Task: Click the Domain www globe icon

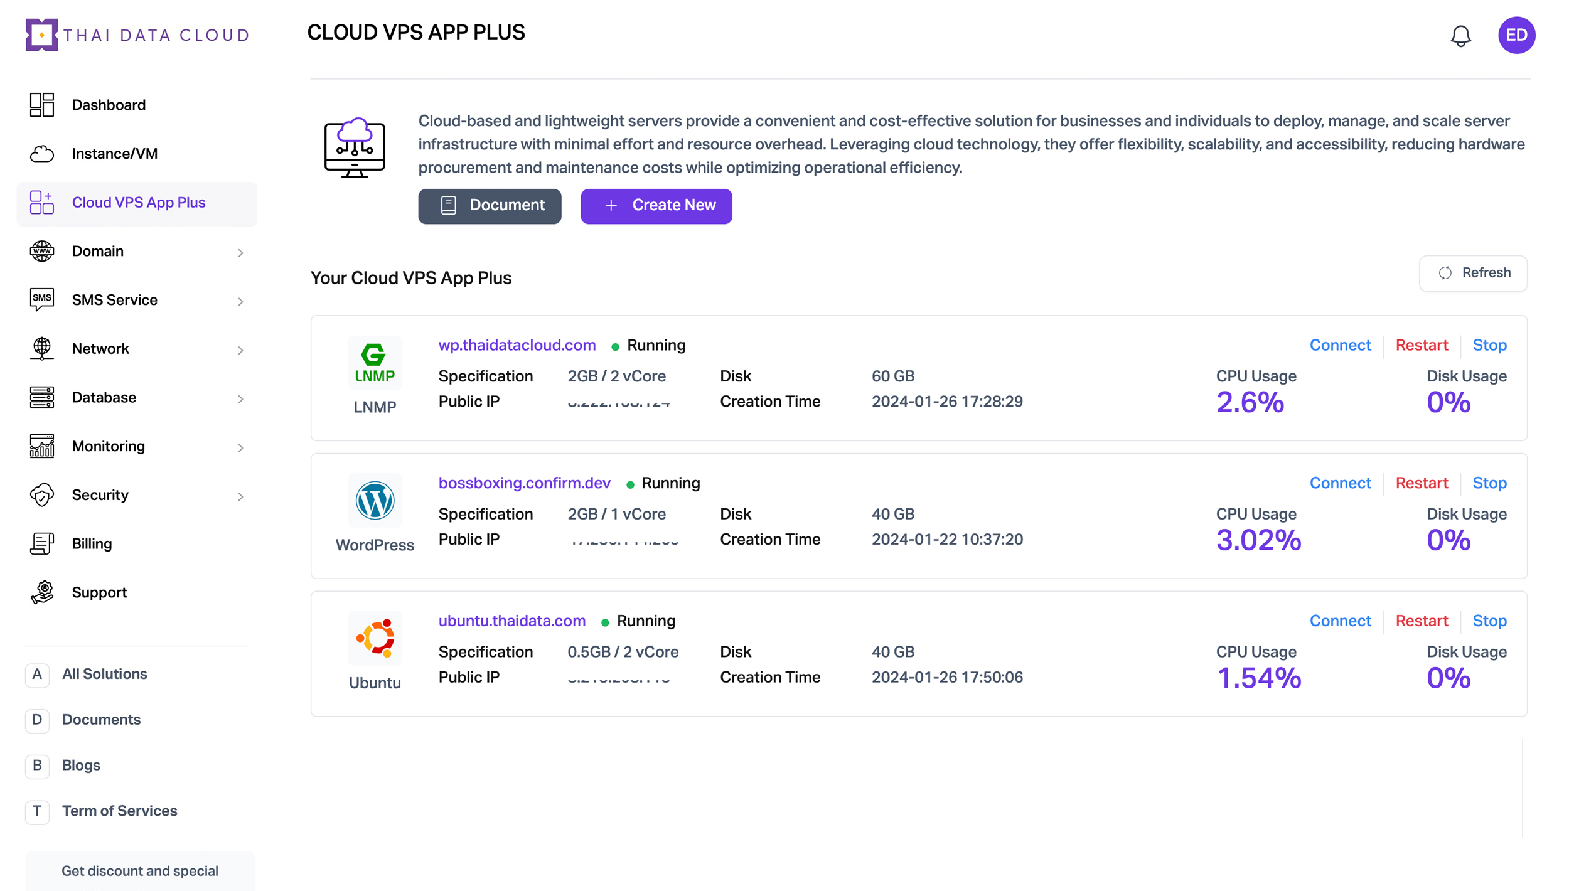Action: [42, 251]
